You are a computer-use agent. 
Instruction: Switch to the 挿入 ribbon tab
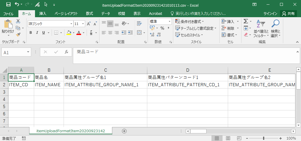pos(43,14)
